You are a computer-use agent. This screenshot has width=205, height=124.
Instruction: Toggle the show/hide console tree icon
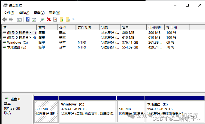coord(19,20)
